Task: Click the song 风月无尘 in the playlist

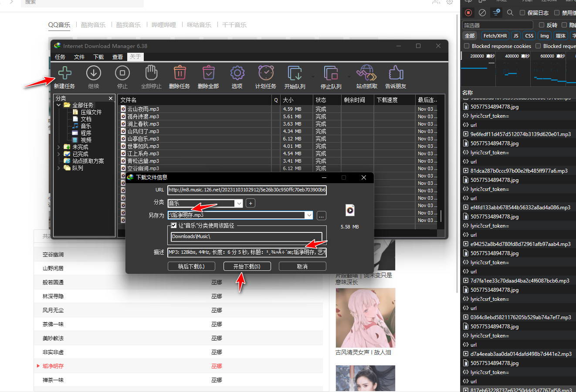Action: pyautogui.click(x=53, y=310)
